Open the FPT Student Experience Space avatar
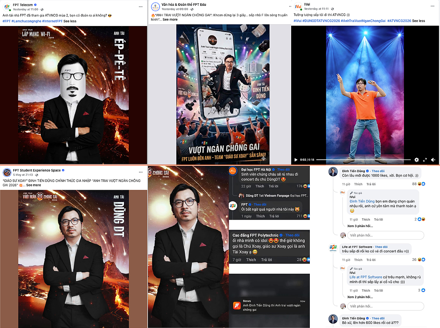 [7, 172]
